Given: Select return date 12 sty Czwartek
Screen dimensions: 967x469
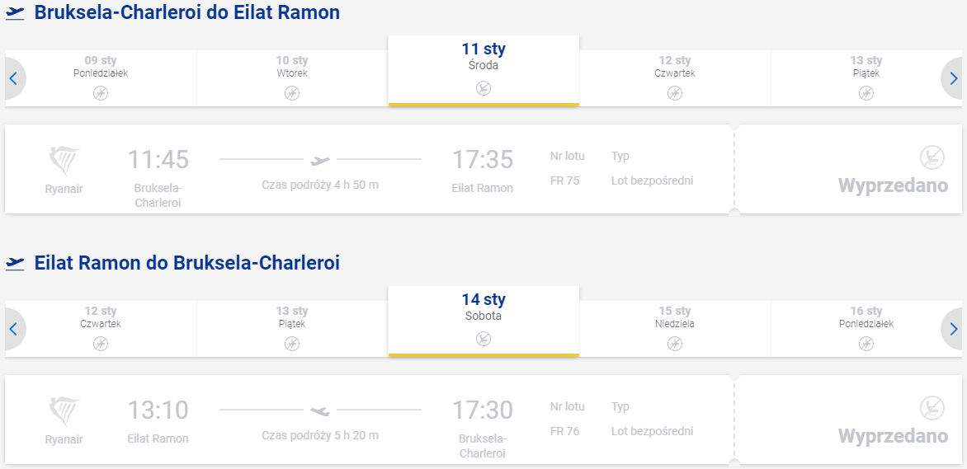Looking at the screenshot, I should 101,329.
